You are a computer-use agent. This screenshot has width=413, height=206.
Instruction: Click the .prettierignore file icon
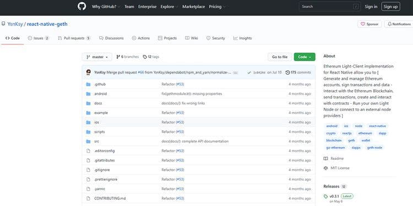(88, 179)
